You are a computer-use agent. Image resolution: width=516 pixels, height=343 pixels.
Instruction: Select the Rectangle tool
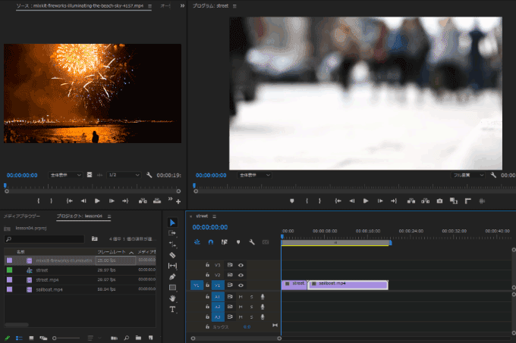pos(172,288)
